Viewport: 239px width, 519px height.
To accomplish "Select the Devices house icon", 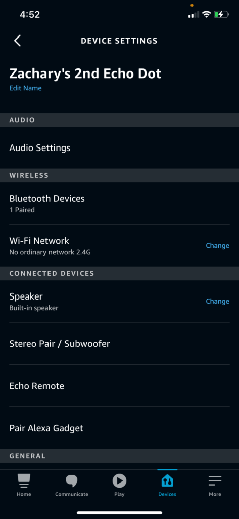I will pyautogui.click(x=167, y=480).
